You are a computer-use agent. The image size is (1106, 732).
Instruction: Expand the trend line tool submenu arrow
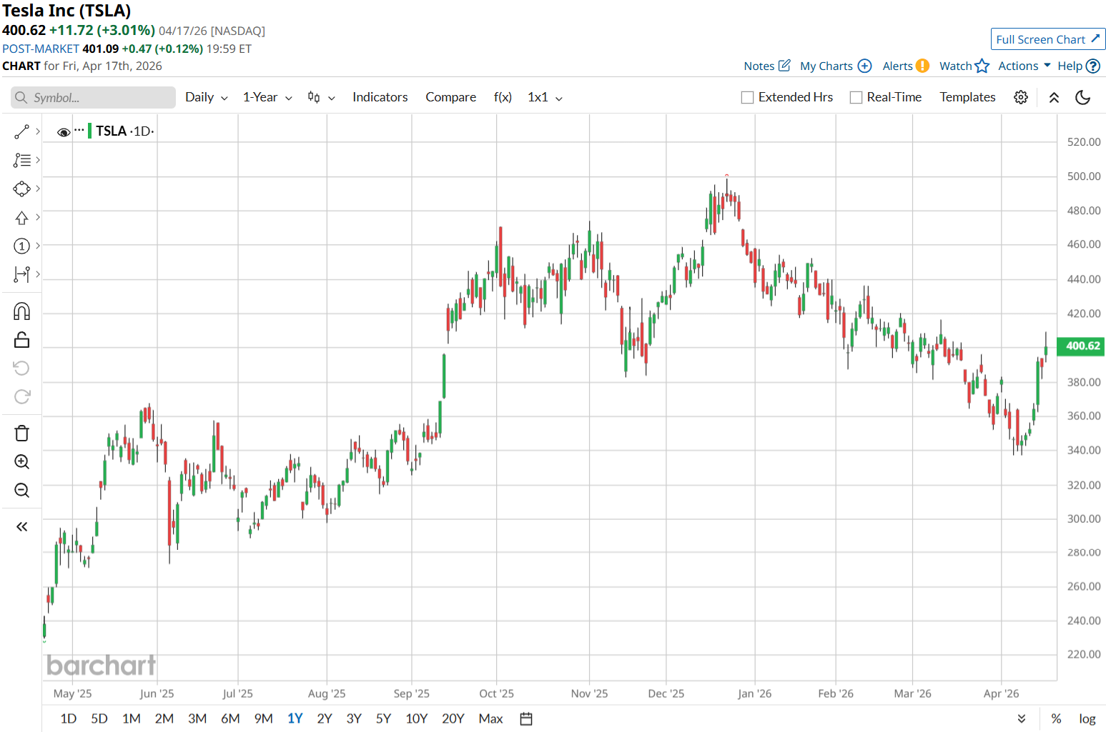pos(38,131)
